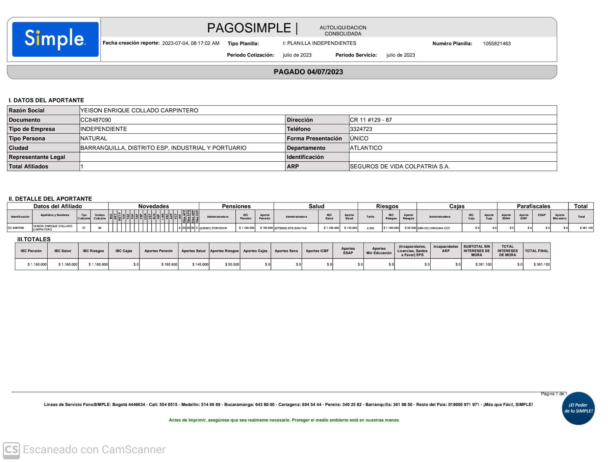Click the blue Simple logo

click(55, 39)
